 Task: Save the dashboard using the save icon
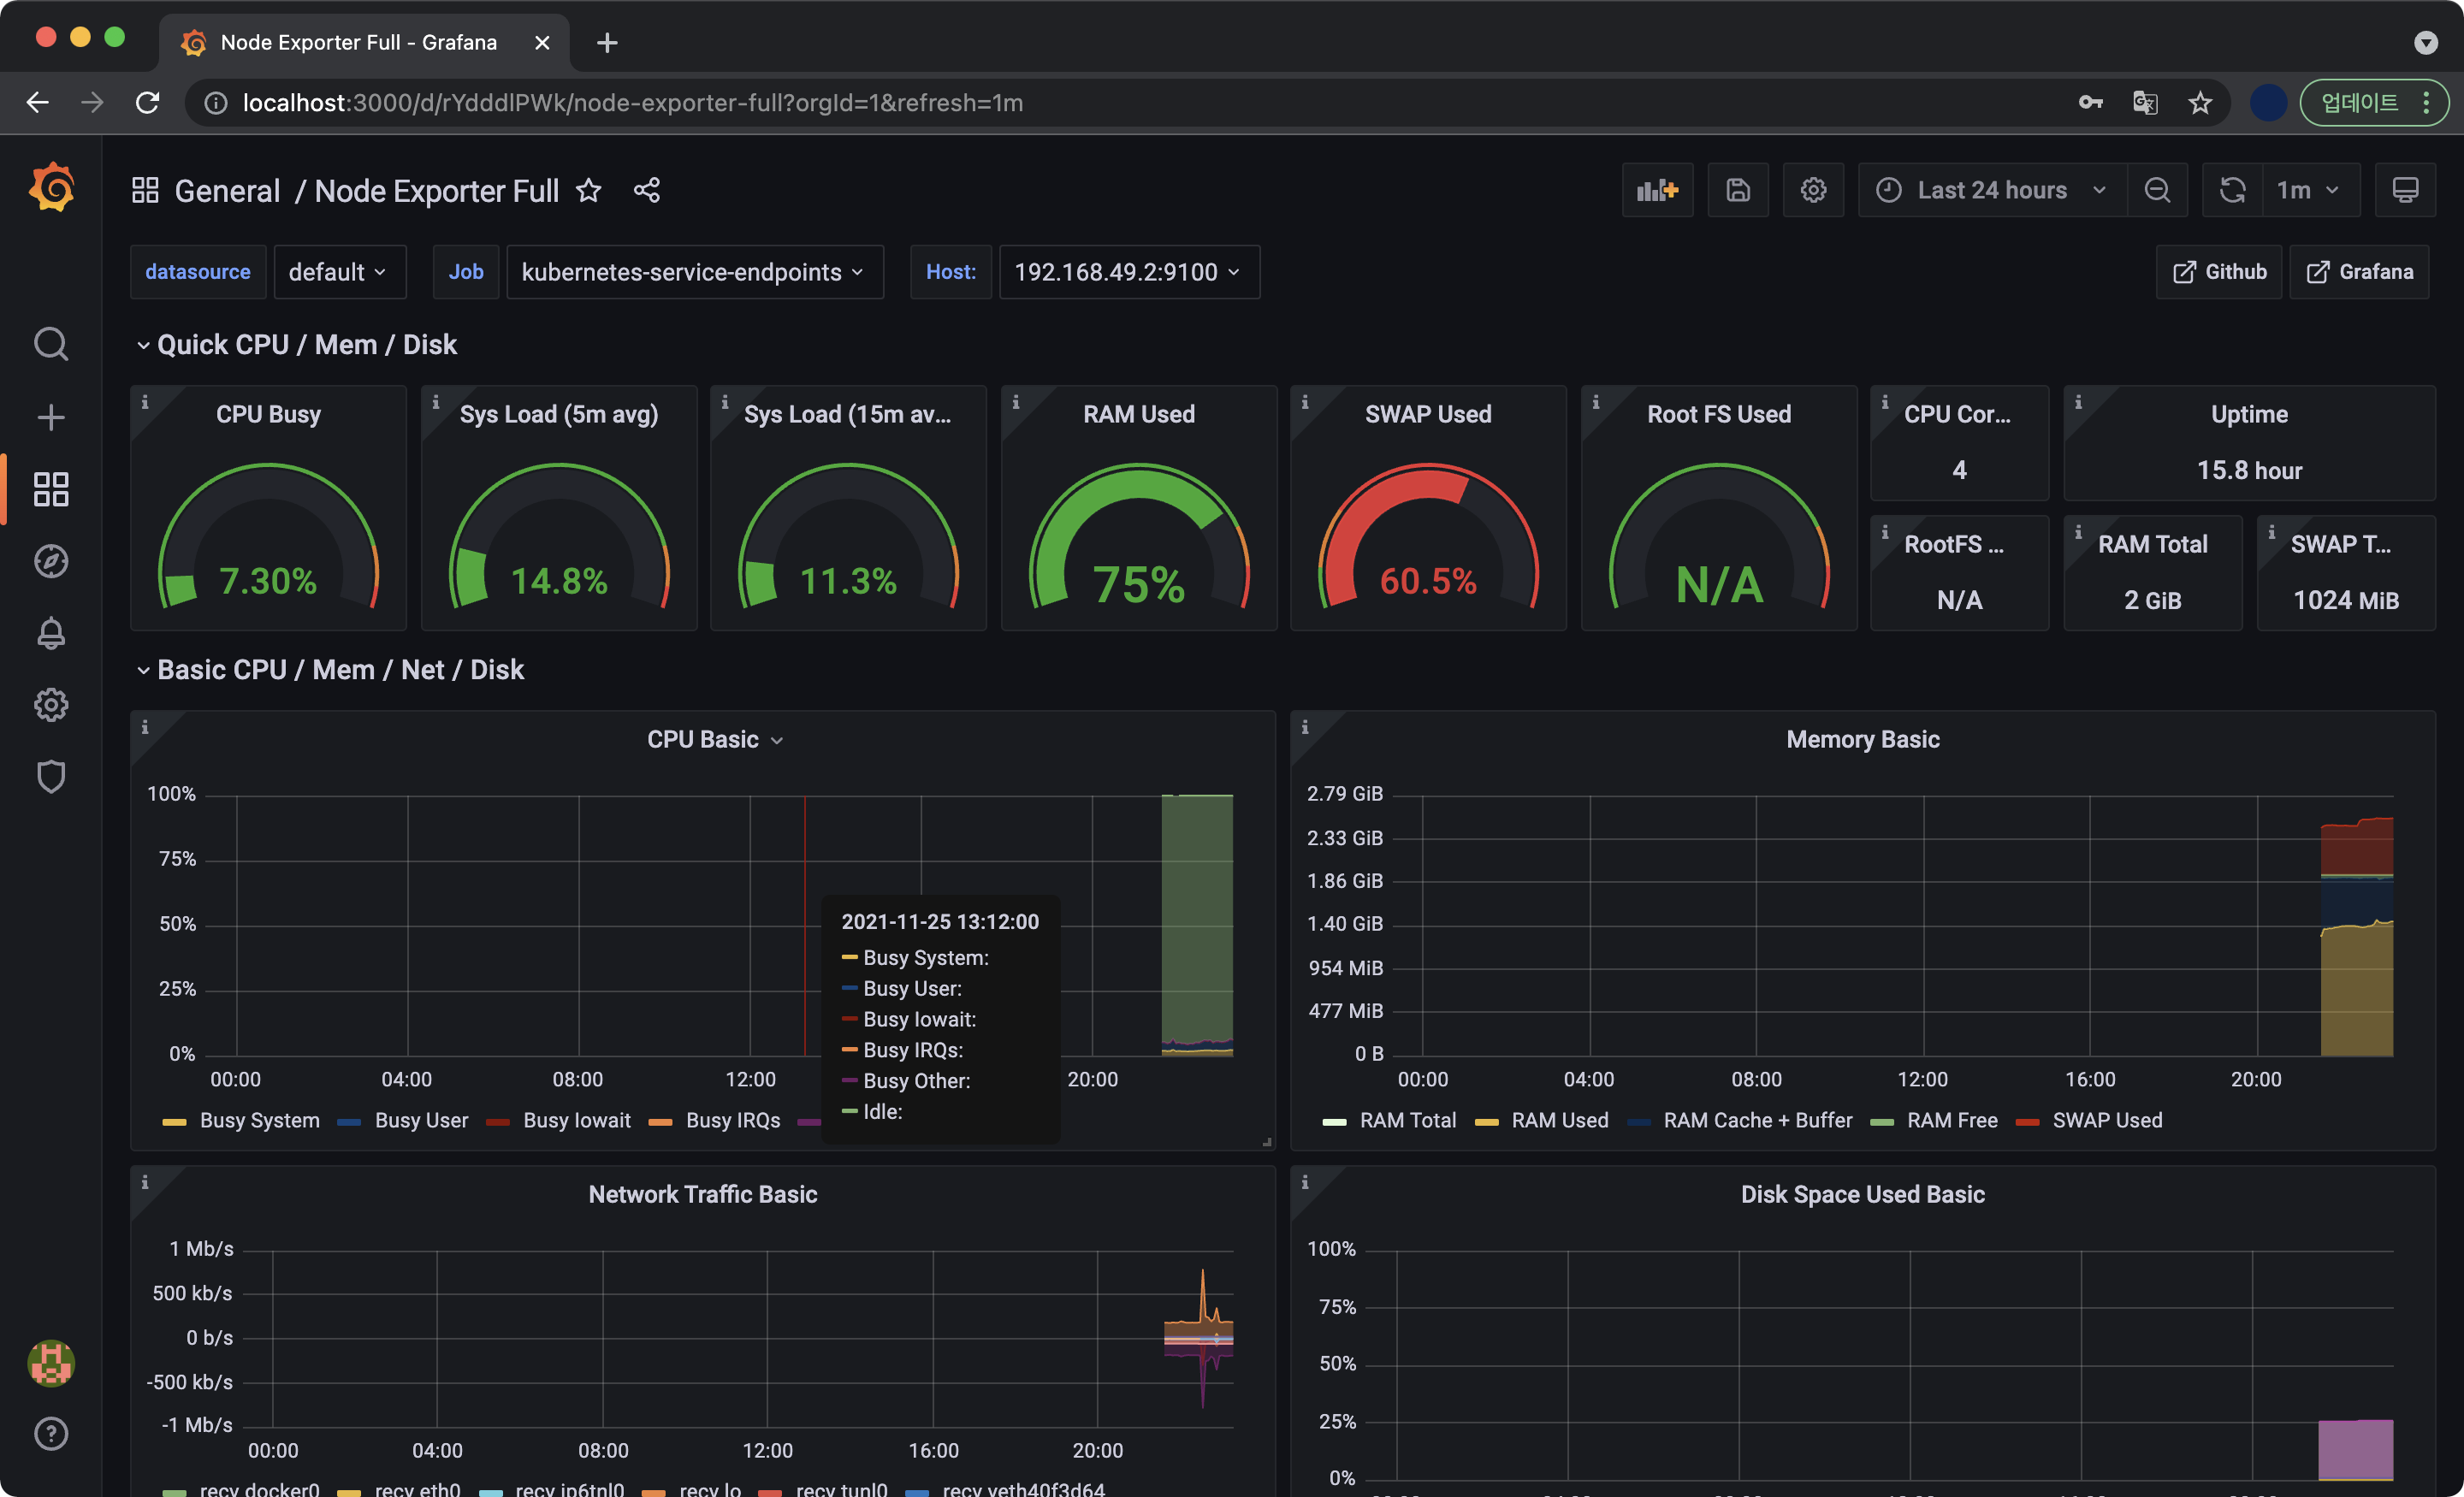1738,189
